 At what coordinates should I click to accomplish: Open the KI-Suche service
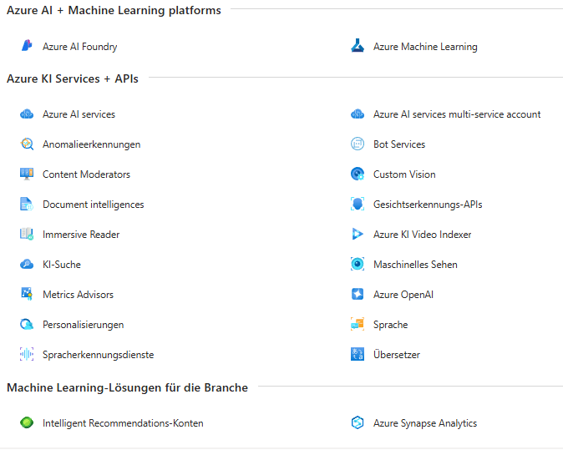[62, 265]
